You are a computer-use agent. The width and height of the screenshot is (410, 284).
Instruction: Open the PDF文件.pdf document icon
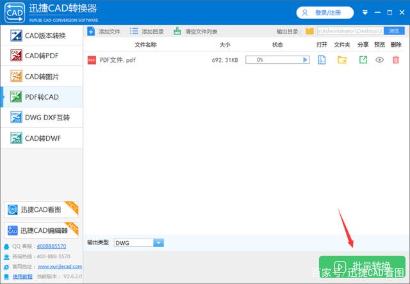click(x=322, y=59)
